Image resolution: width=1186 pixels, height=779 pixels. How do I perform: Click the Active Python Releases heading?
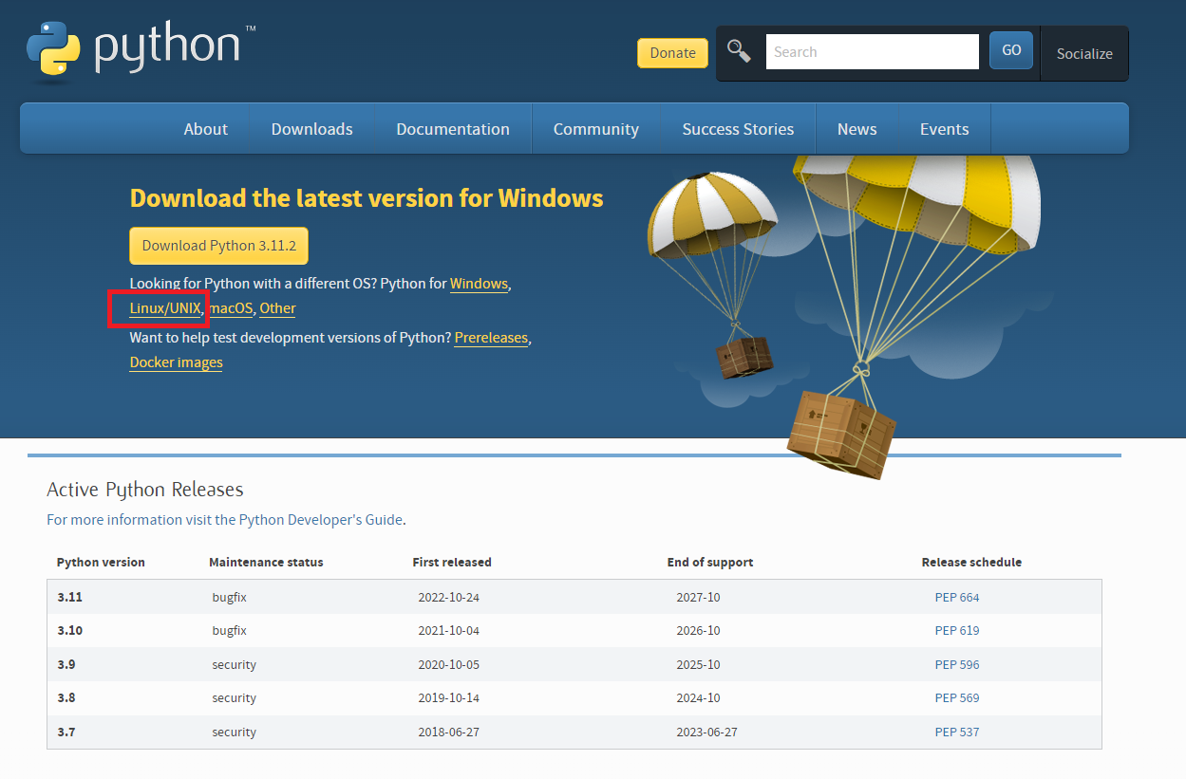pos(145,490)
